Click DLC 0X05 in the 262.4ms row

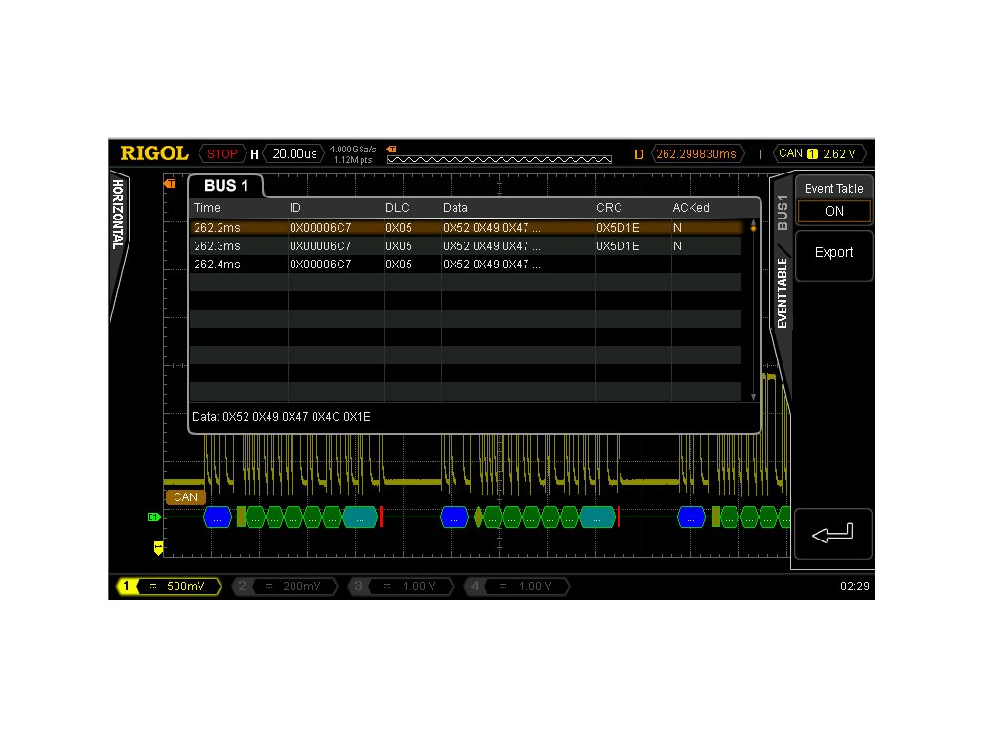pos(398,264)
